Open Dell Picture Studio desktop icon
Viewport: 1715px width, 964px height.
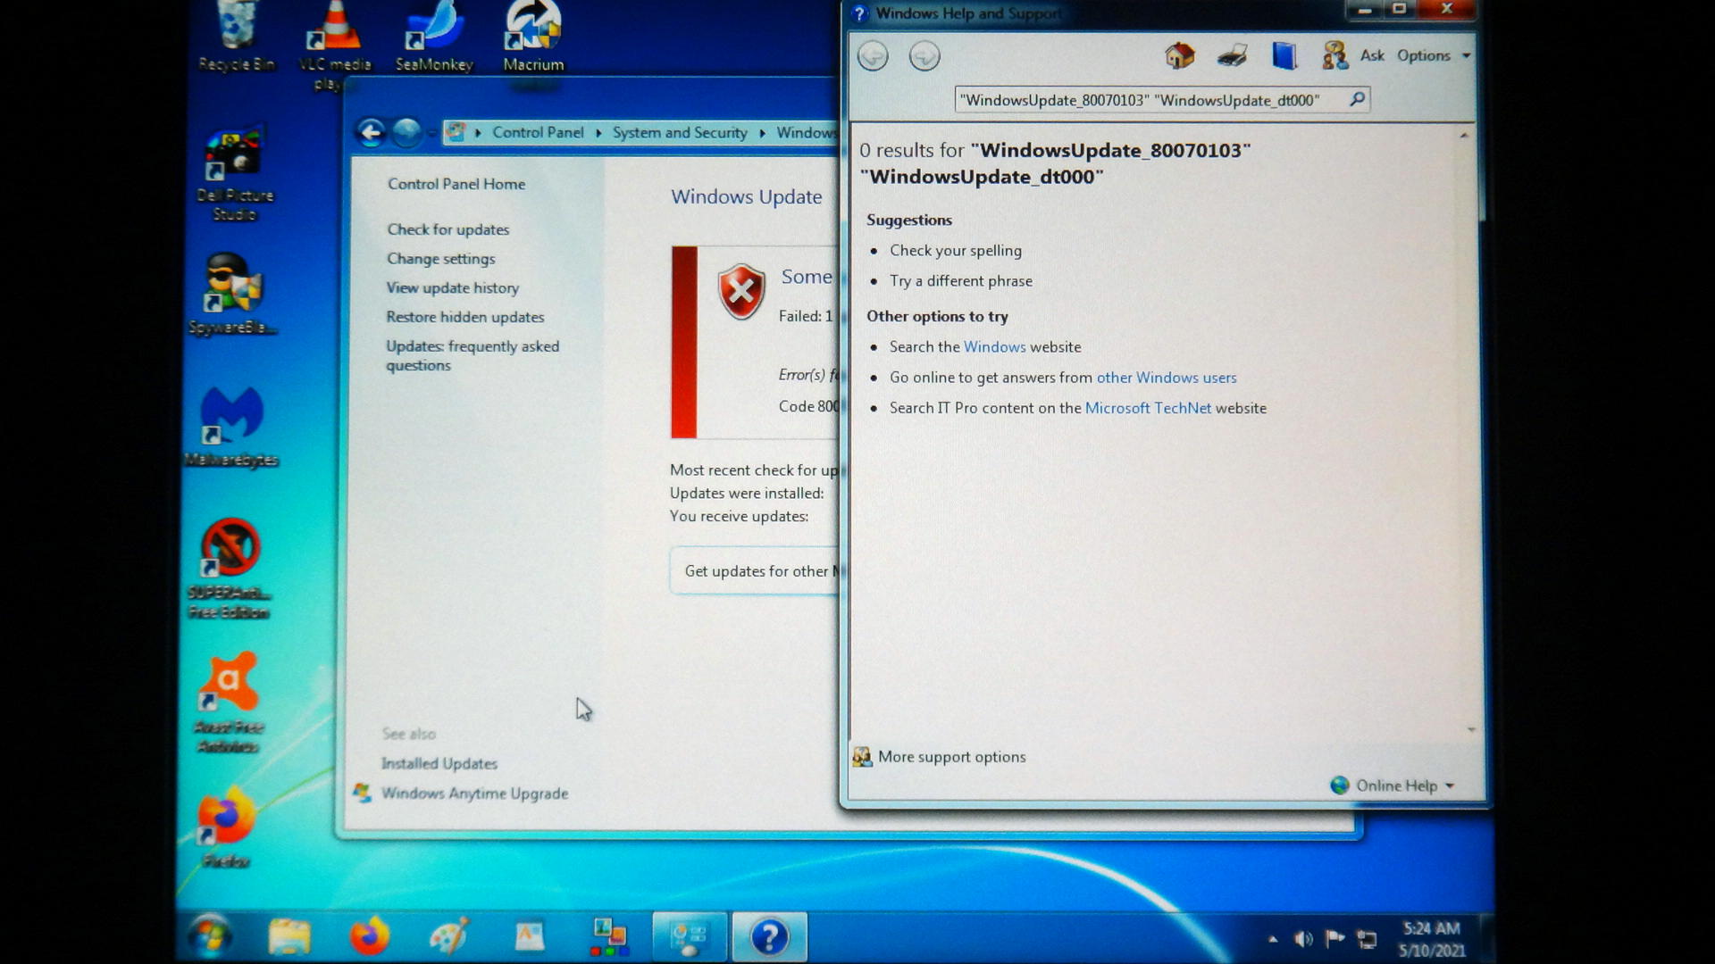click(x=234, y=174)
